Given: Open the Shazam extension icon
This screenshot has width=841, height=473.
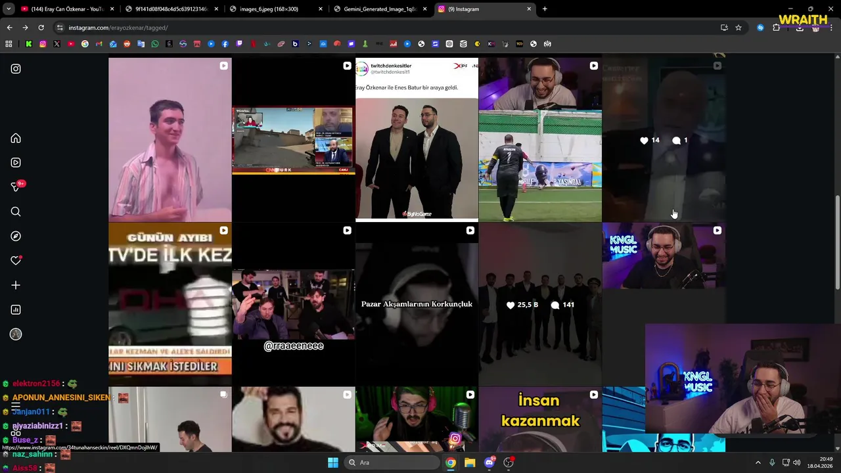Looking at the screenshot, I should pos(760,28).
